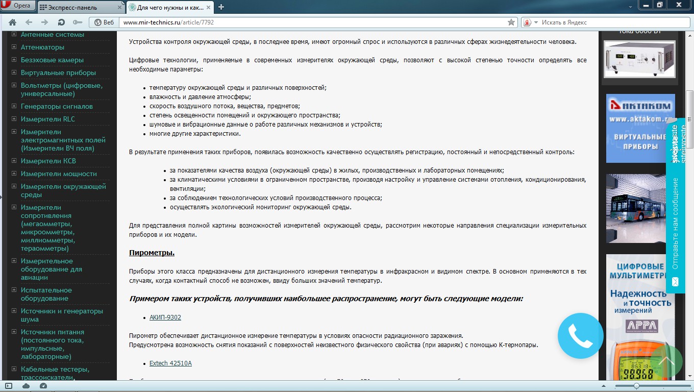The width and height of the screenshot is (694, 392).
Task: Expand the Испытательное оборудование category
Action: click(14, 290)
